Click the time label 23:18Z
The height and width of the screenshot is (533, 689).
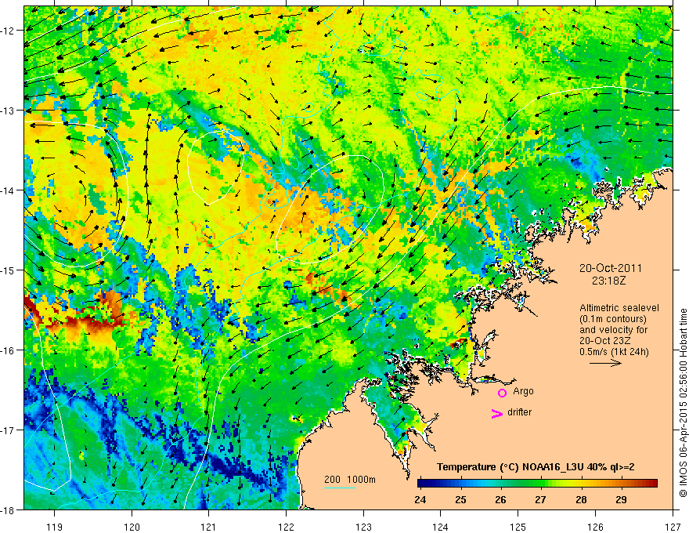(x=608, y=281)
